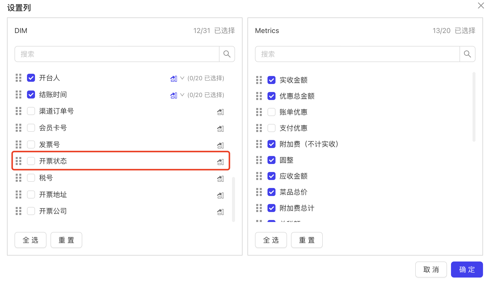This screenshot has height=283, width=488.
Task: Expand the dropdown chevron in 开台人 row
Action: click(182, 78)
